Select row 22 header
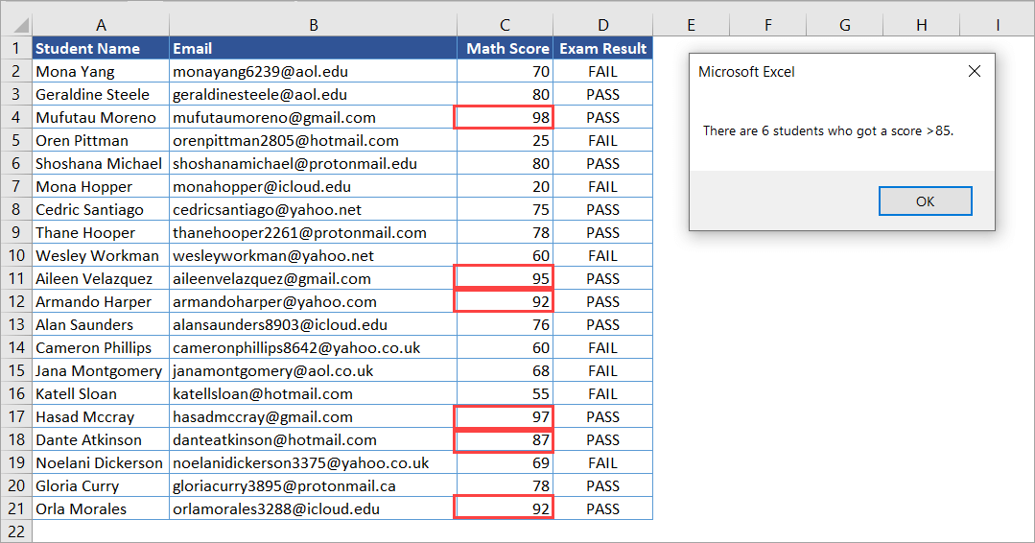This screenshot has height=543, width=1035. tap(16, 531)
